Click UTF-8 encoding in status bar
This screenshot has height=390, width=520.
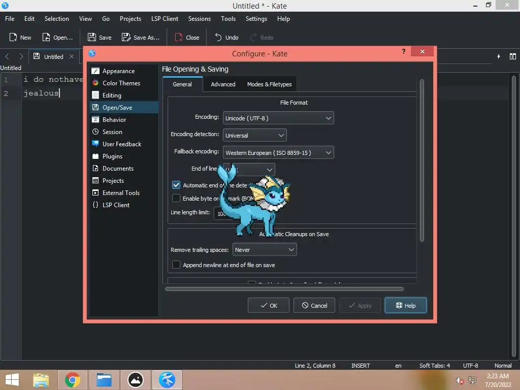tap(470, 366)
